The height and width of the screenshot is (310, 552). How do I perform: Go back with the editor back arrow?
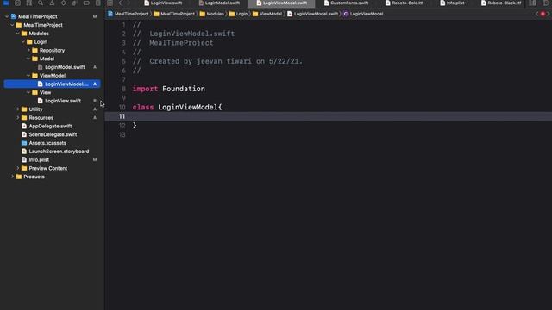120,3
